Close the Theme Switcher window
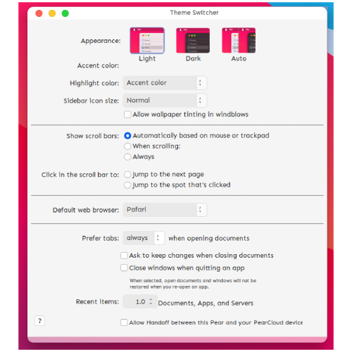 point(39,13)
